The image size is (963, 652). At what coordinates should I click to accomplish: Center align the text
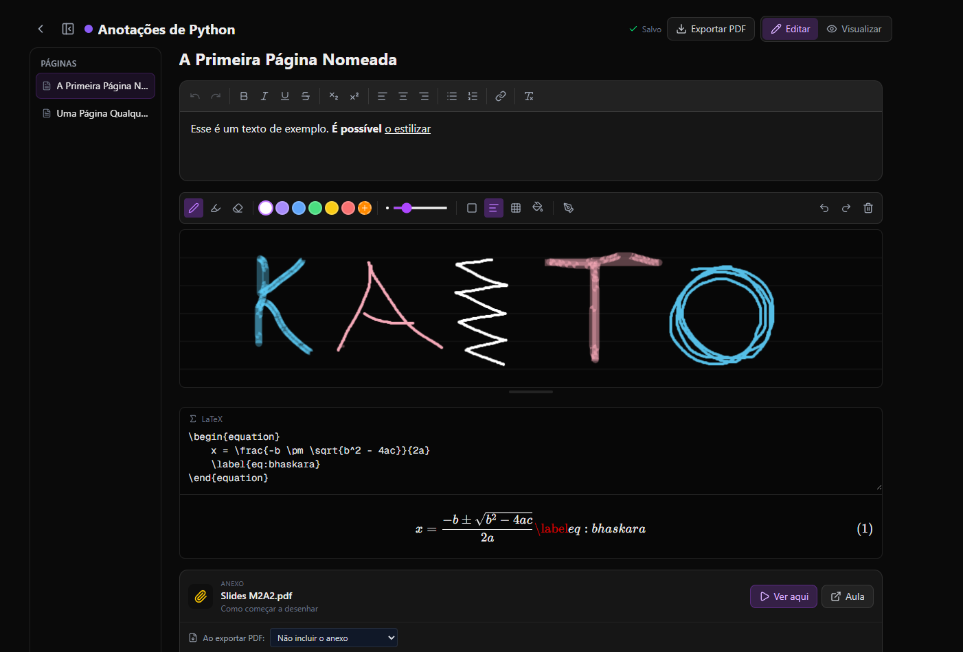403,96
